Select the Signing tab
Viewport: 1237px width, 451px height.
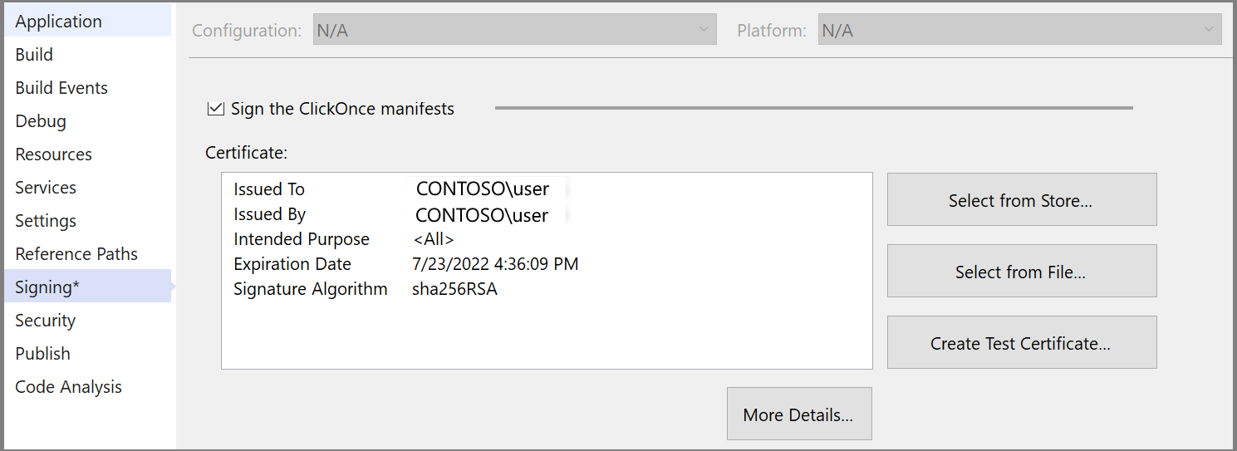tap(47, 287)
